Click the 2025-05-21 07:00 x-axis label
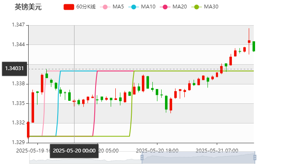 click(x=217, y=150)
